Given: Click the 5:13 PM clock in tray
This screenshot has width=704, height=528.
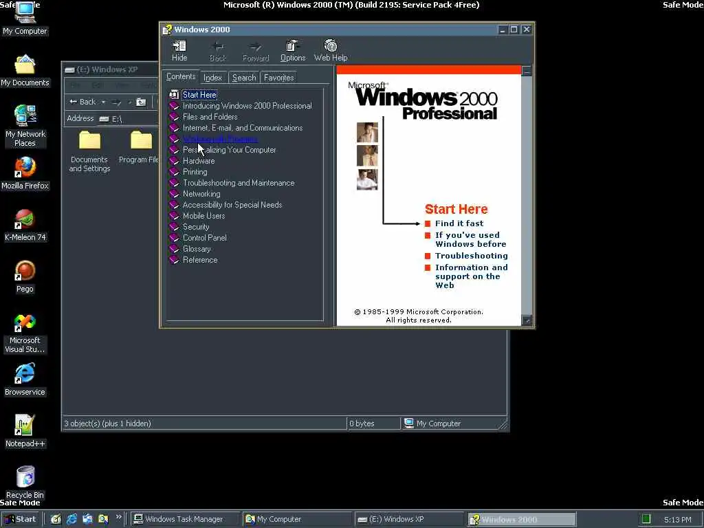Looking at the screenshot, I should (x=677, y=520).
